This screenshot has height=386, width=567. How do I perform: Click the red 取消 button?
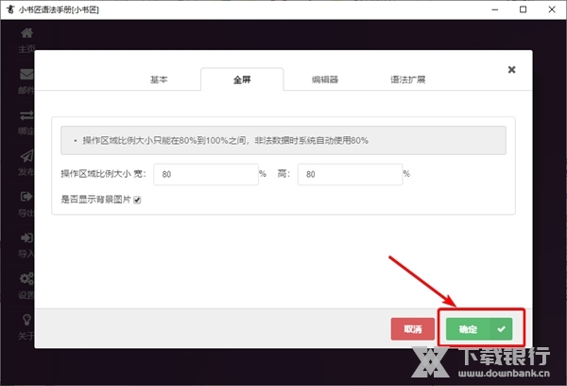413,329
